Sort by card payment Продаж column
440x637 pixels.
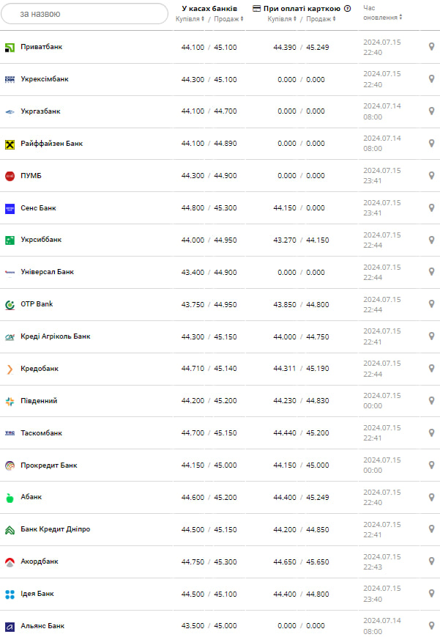point(321,19)
